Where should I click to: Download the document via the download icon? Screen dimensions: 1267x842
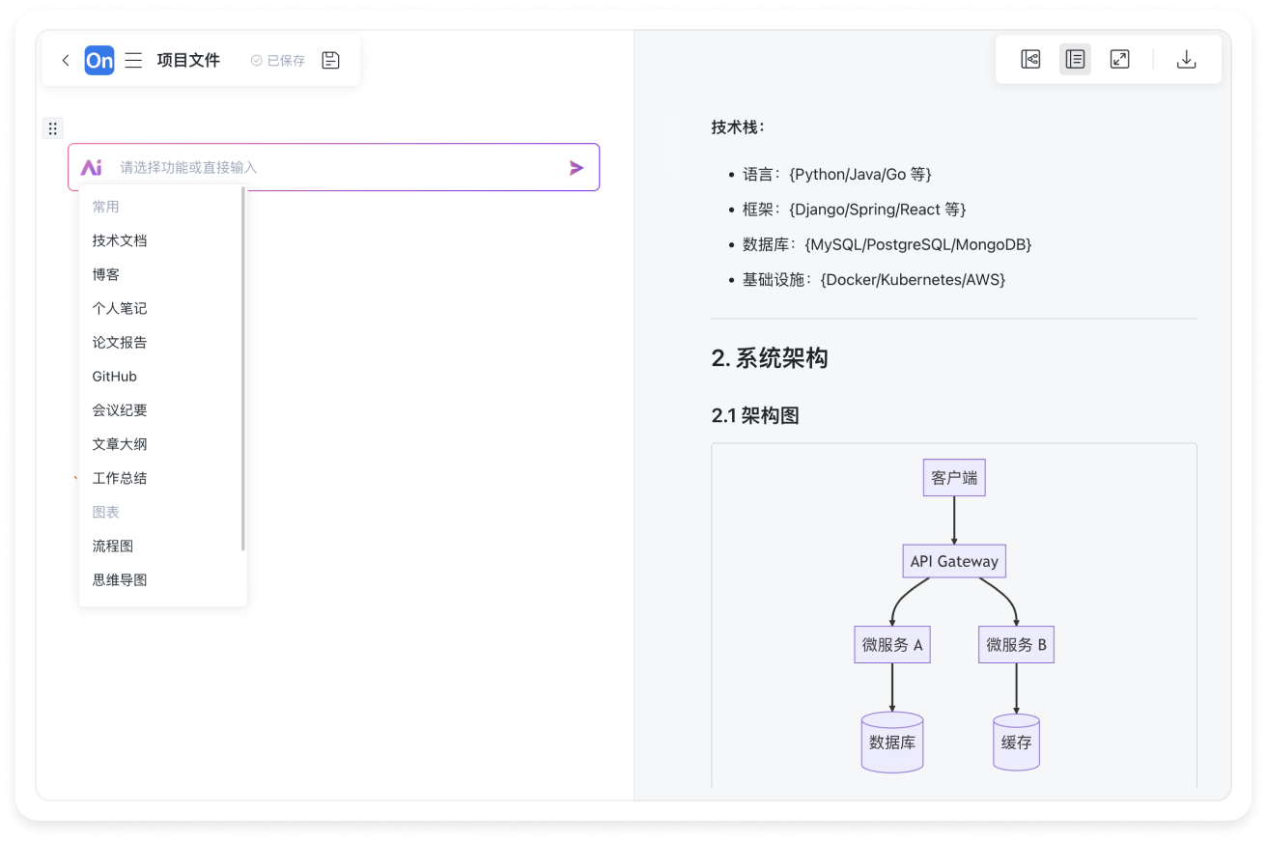pyautogui.click(x=1186, y=59)
